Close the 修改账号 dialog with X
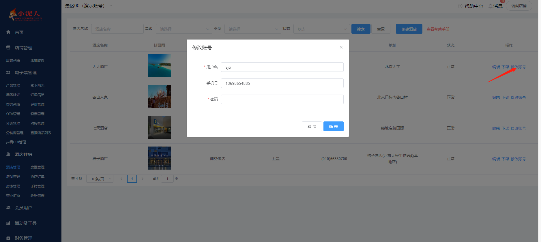The image size is (541, 242). click(x=341, y=47)
